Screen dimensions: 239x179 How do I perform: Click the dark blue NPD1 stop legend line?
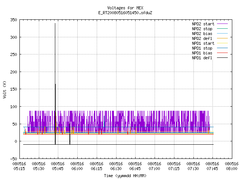pyautogui.click(x=223, y=48)
